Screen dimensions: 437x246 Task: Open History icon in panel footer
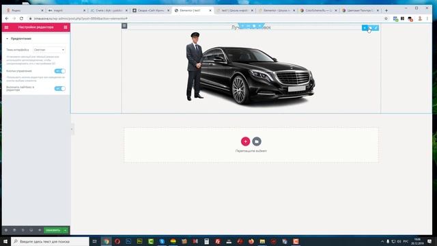23,230
